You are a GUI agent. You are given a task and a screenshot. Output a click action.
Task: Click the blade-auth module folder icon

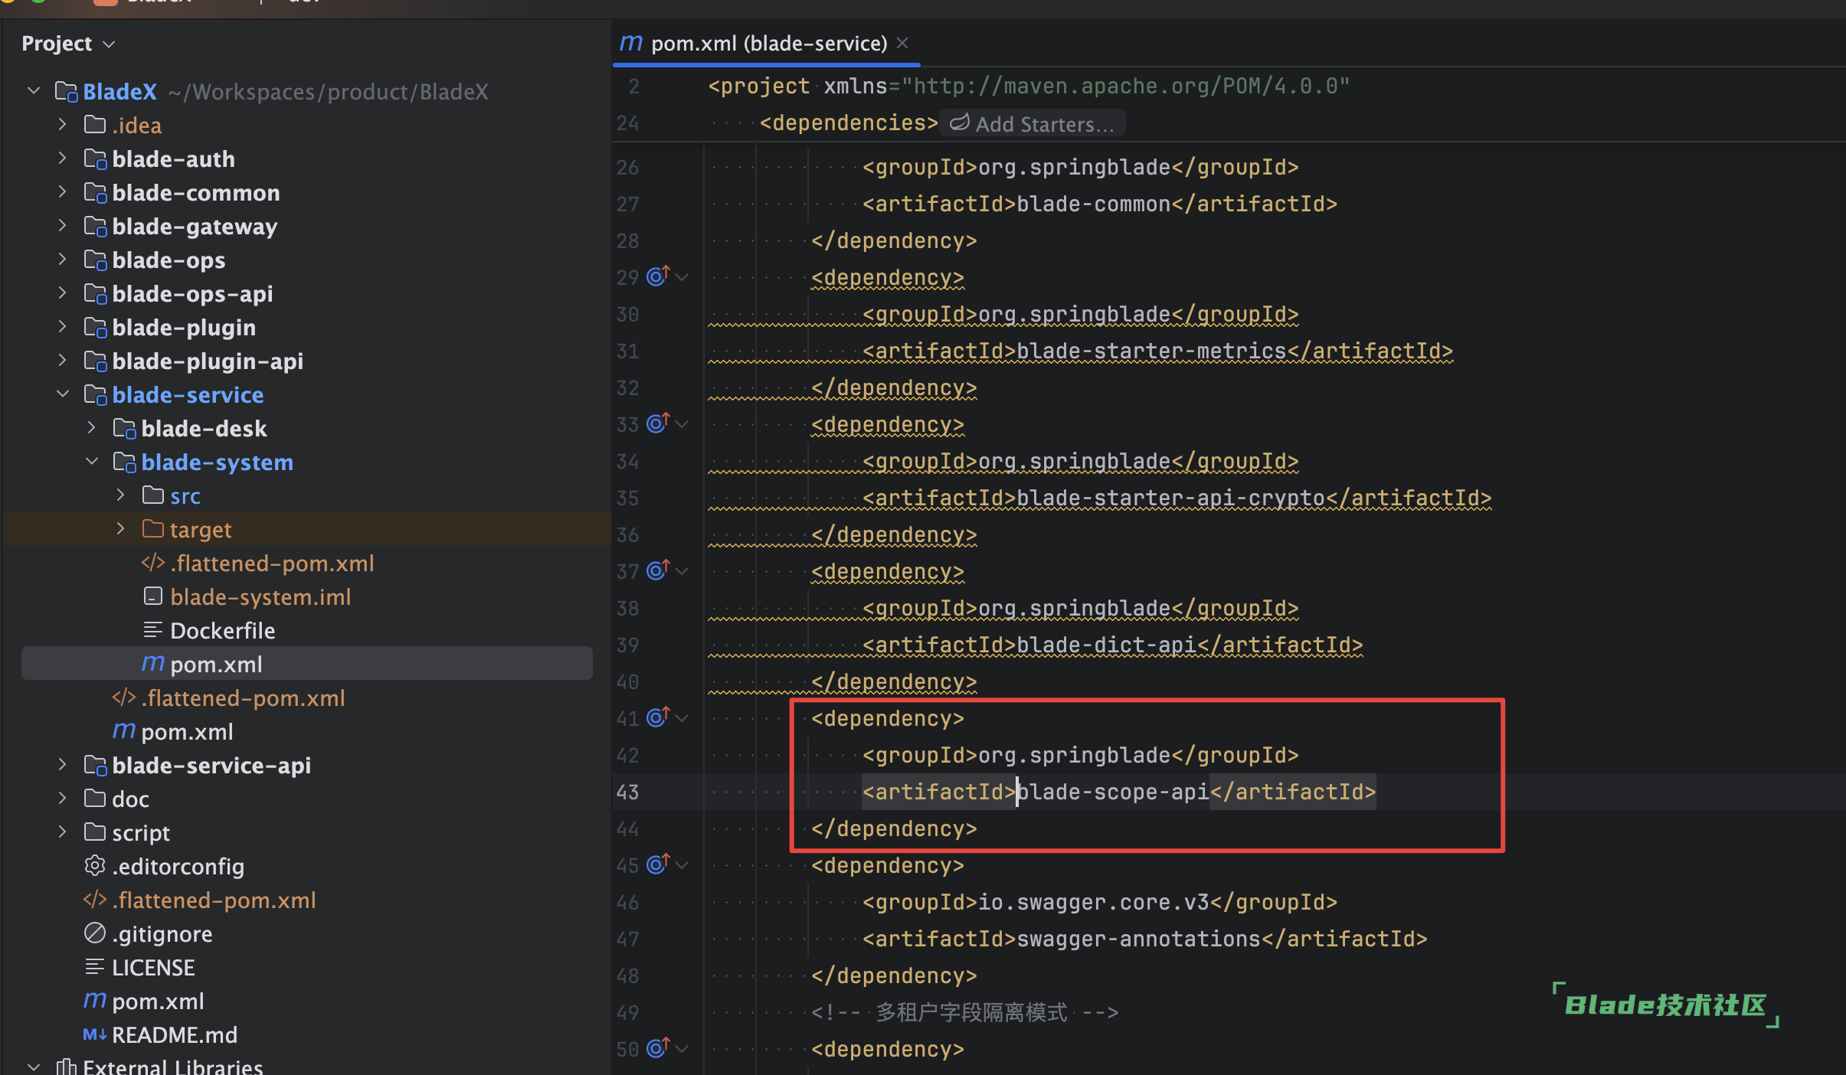pyautogui.click(x=95, y=159)
